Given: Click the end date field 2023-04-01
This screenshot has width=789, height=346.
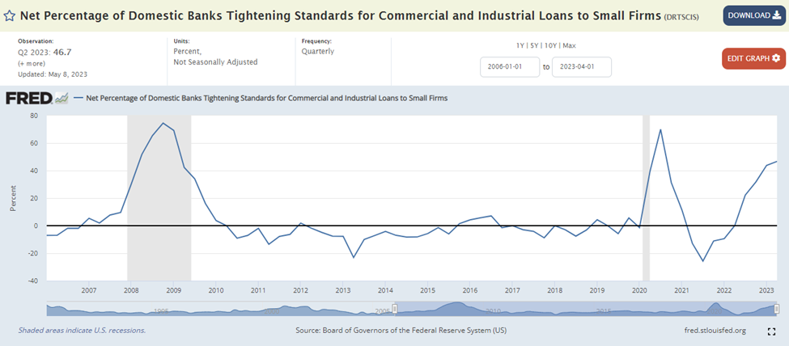Looking at the screenshot, I should tap(581, 67).
